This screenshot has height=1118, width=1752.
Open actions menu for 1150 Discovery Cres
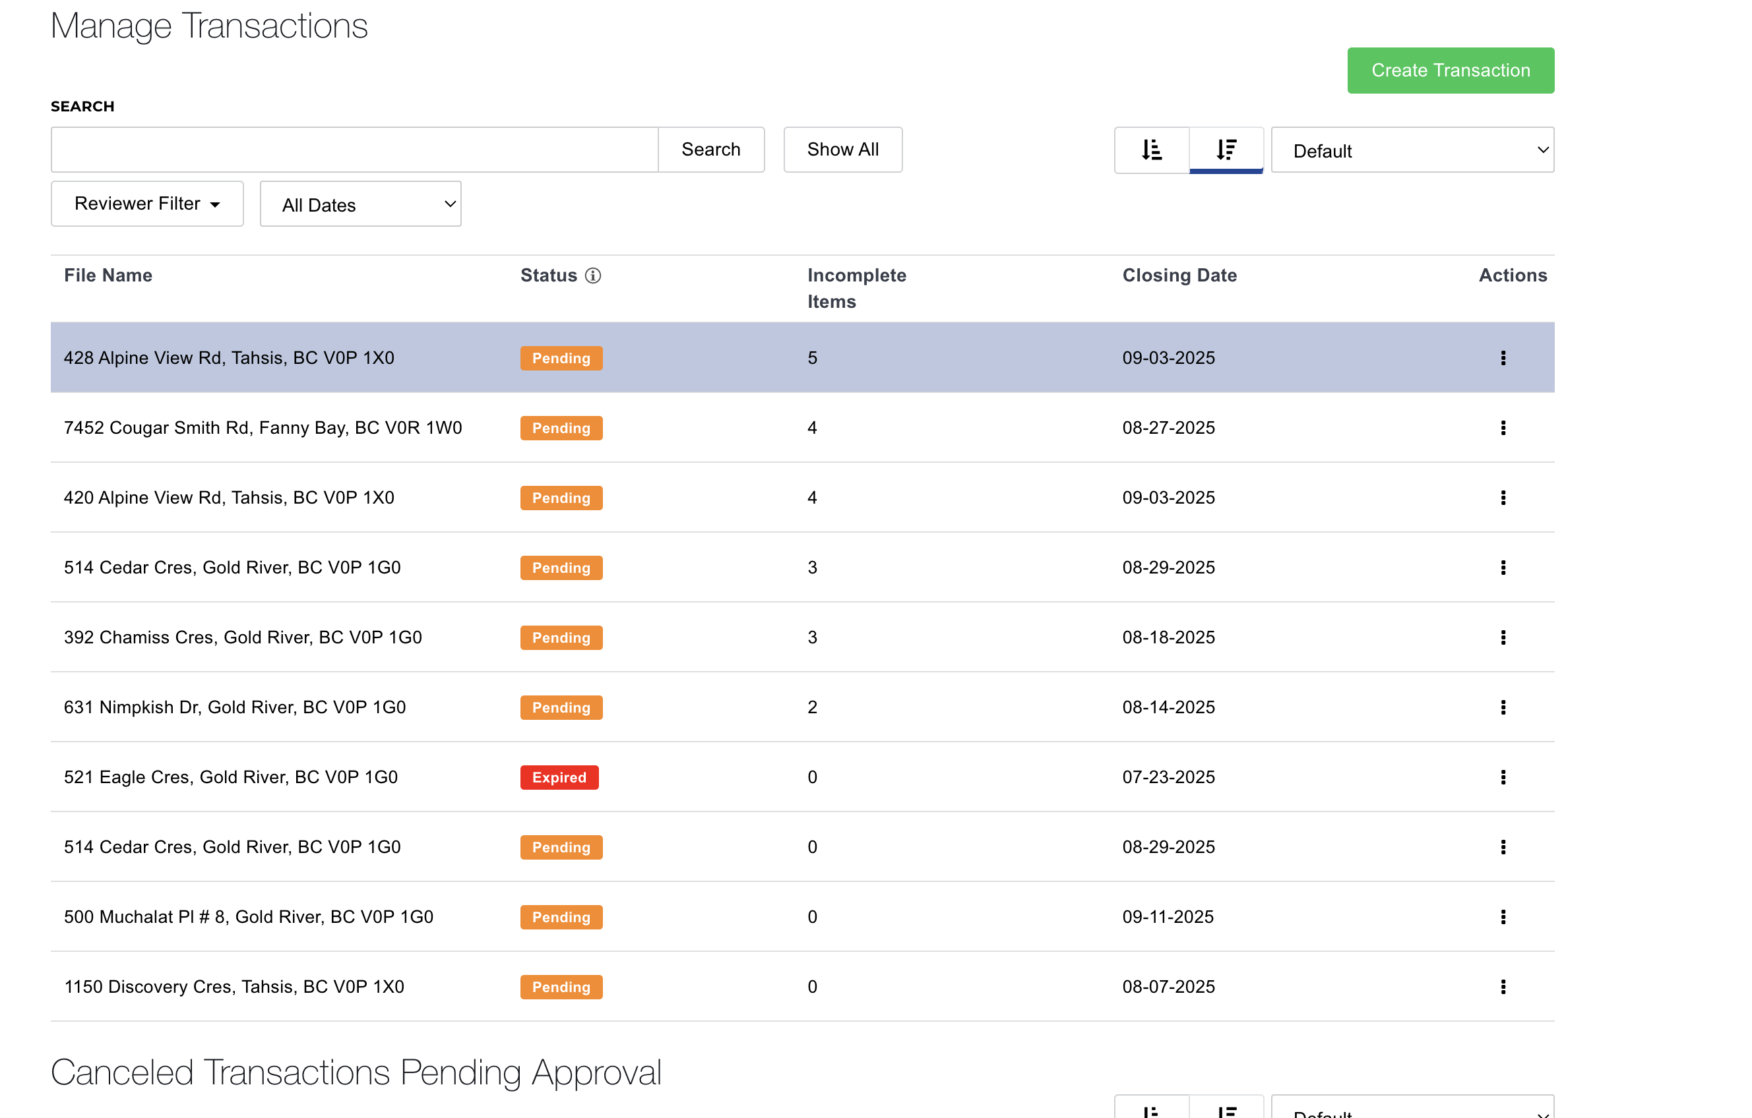[1503, 986]
